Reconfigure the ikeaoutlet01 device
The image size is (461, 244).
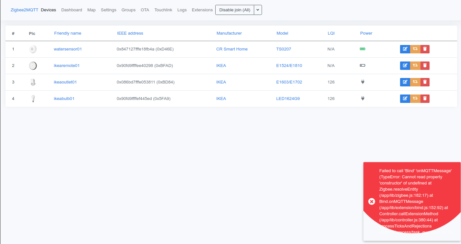[x=415, y=82]
